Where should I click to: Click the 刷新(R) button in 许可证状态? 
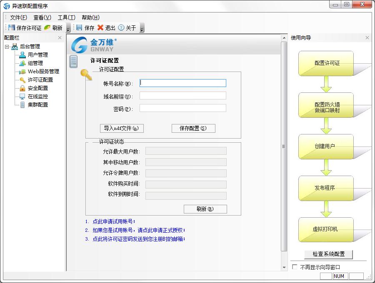205,209
